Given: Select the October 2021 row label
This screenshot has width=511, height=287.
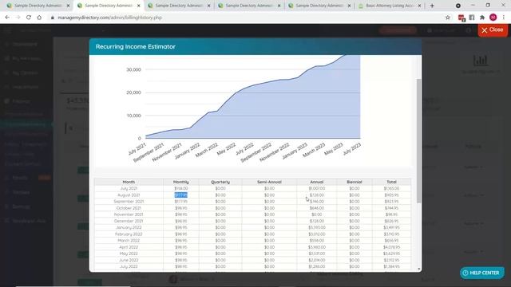Looking at the screenshot, I should click(x=129, y=208).
